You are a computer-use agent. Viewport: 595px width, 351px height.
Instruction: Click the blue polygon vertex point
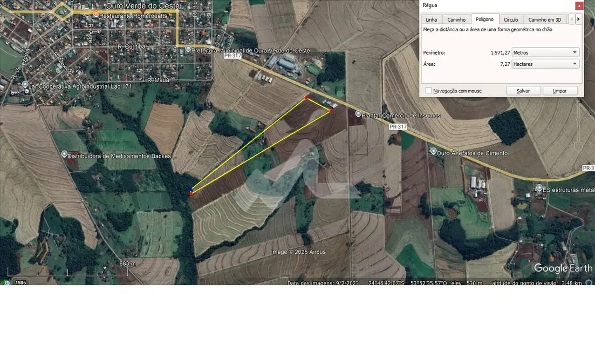pyautogui.click(x=191, y=190)
